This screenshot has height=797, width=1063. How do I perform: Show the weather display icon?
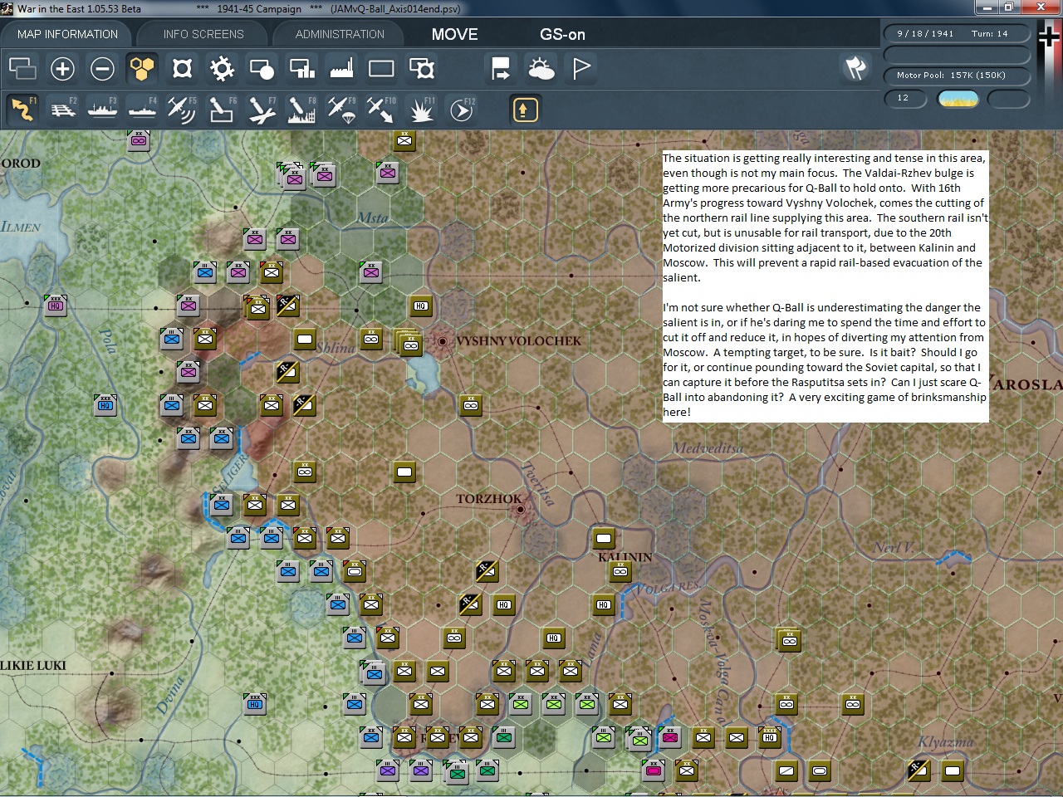[541, 68]
